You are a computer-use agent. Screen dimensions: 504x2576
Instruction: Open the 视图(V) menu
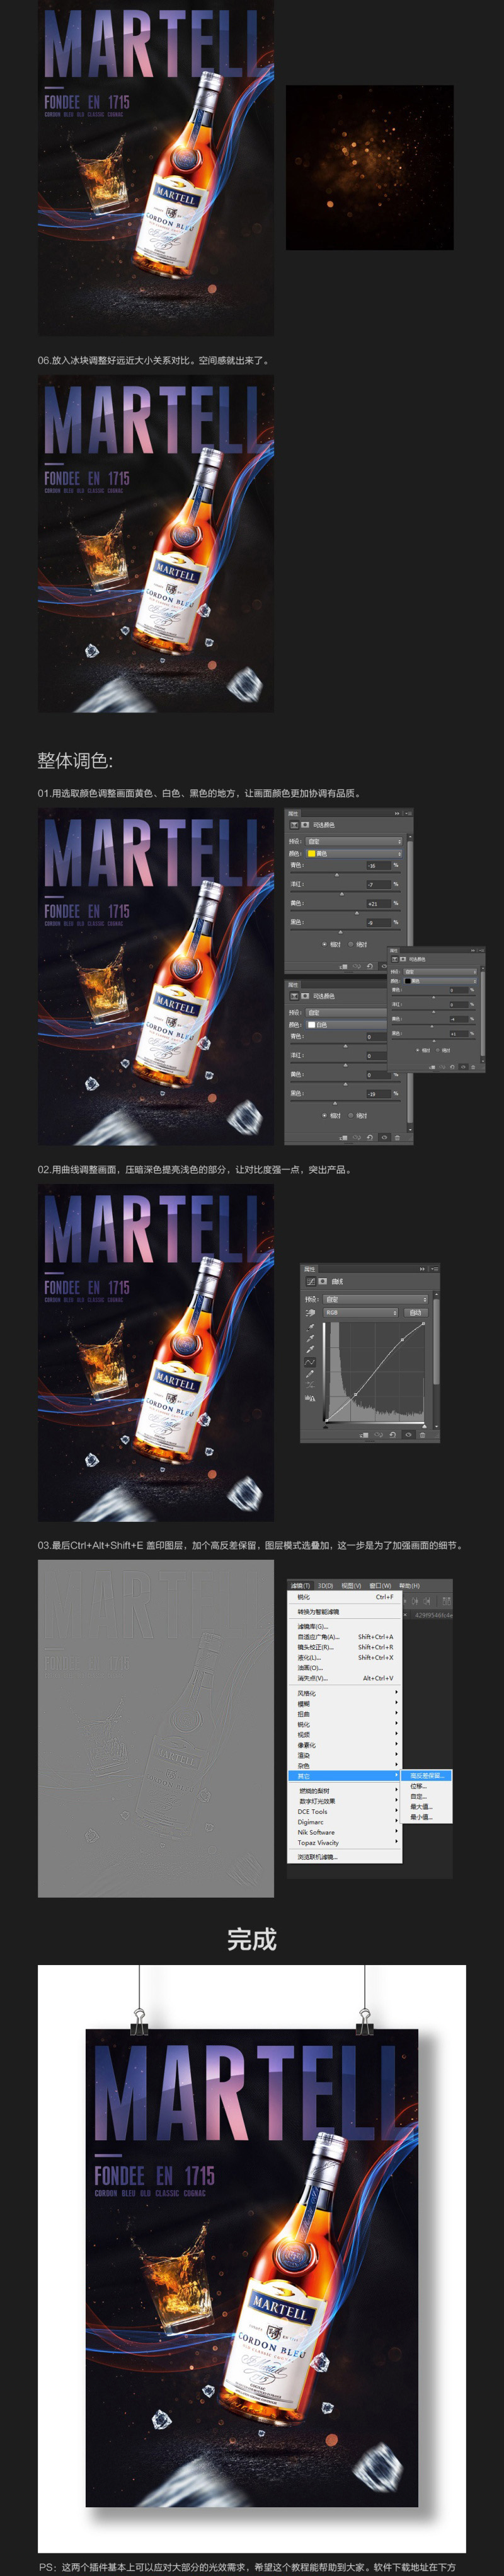(351, 1585)
